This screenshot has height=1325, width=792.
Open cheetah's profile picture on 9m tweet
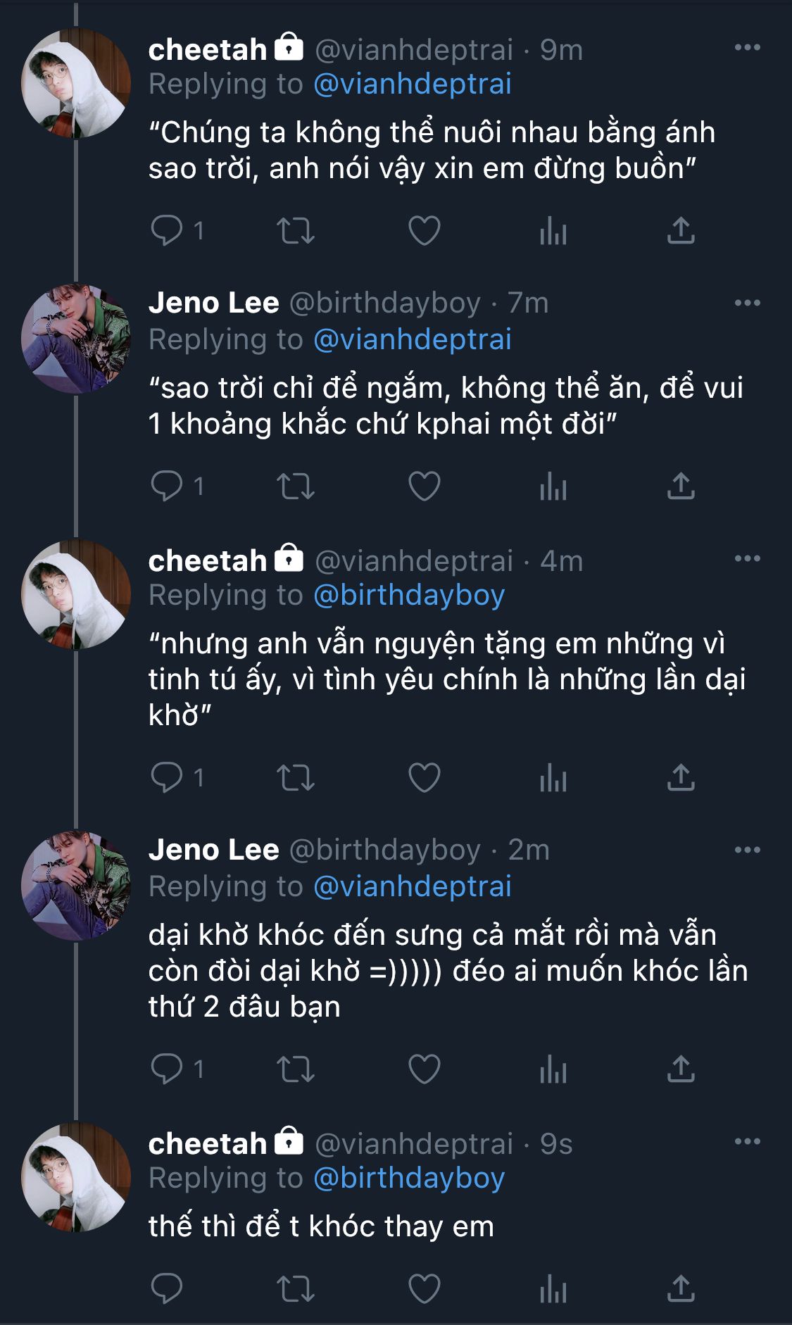[76, 83]
